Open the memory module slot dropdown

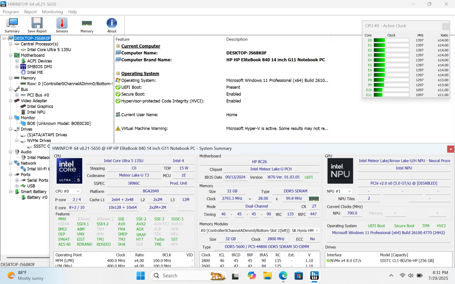pos(260,231)
